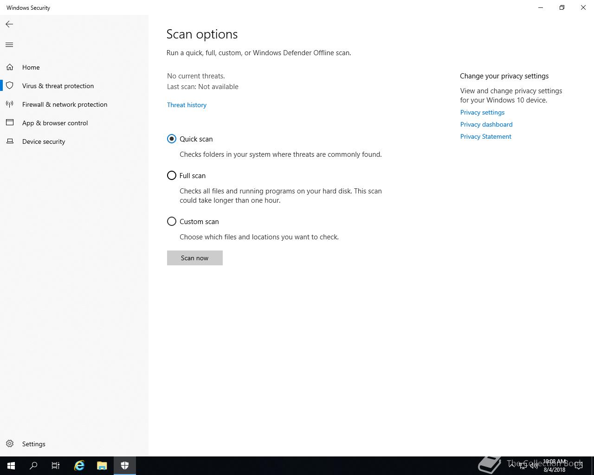Open the Action Center notifications icon

point(579,466)
